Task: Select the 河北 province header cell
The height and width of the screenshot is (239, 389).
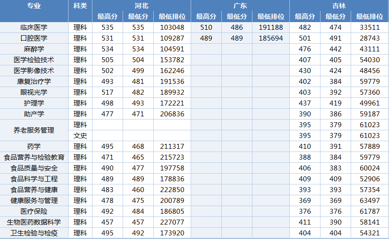Action: pyautogui.click(x=142, y=5)
